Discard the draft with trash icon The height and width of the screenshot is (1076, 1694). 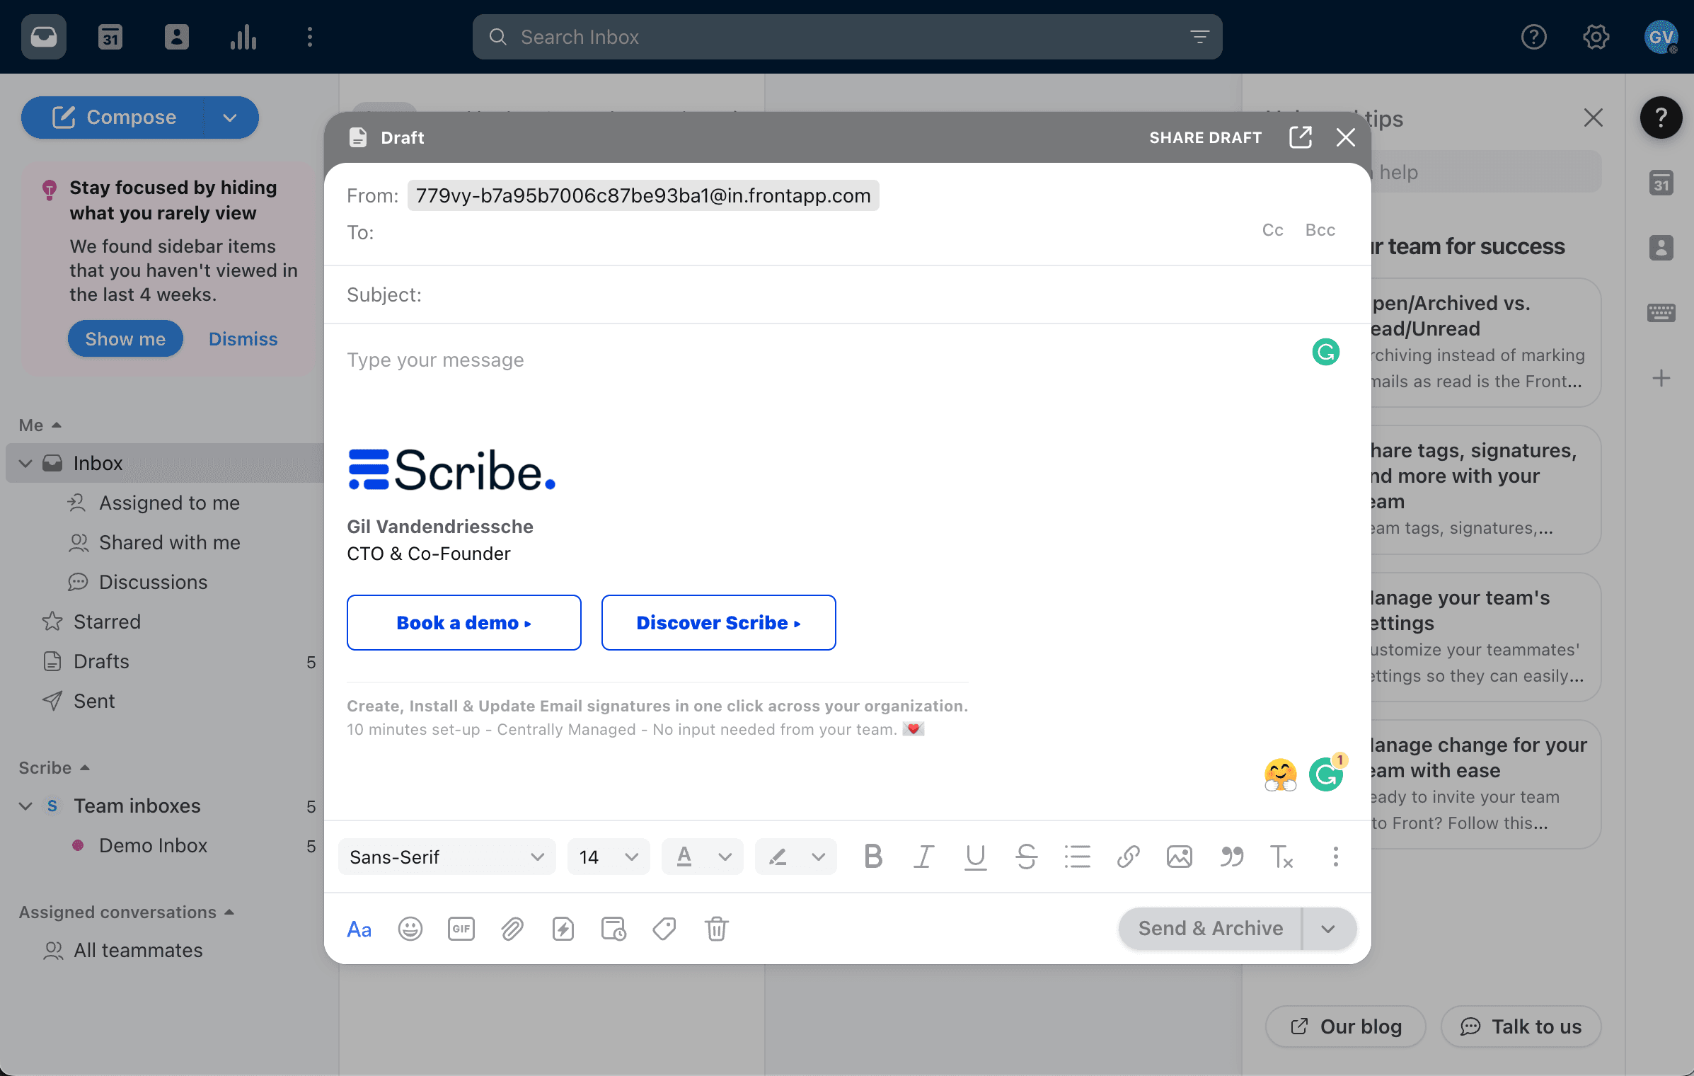pos(716,929)
